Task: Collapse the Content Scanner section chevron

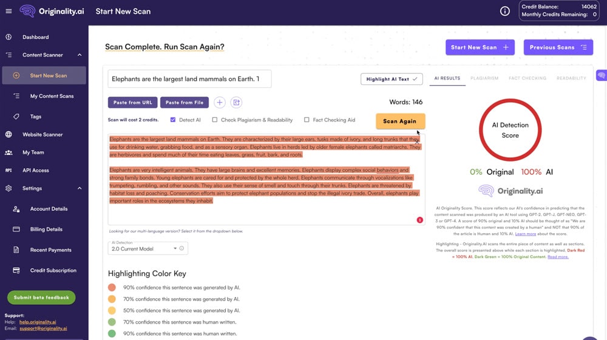Action: 80,55
